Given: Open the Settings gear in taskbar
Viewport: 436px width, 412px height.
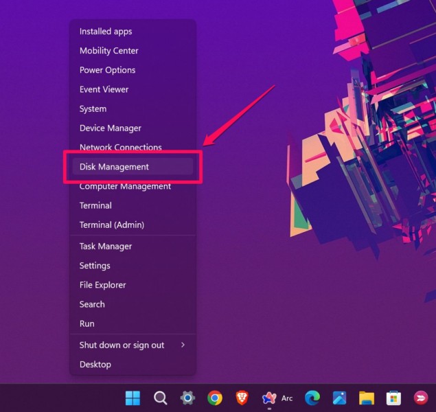Looking at the screenshot, I should (187, 398).
